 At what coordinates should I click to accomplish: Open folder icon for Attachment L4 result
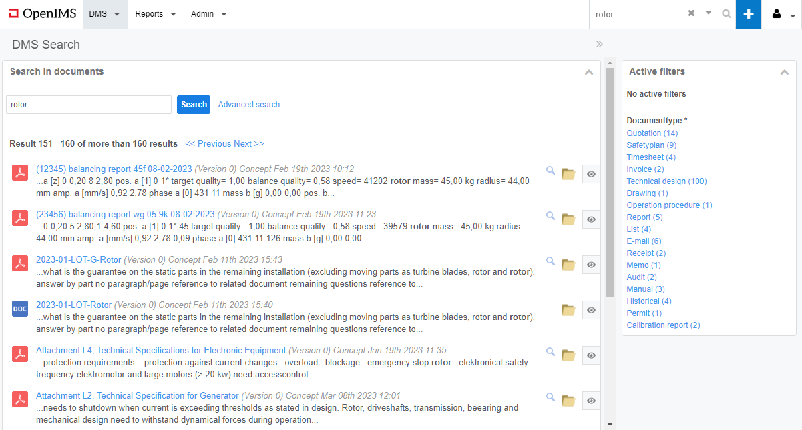(568, 355)
